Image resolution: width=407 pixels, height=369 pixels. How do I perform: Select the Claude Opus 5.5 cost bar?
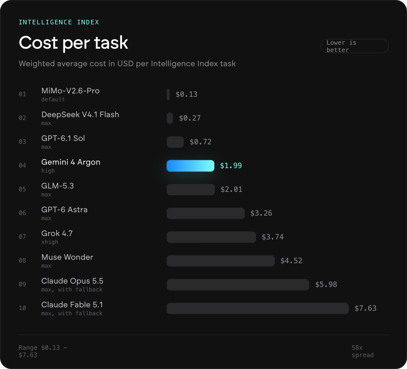click(x=238, y=285)
